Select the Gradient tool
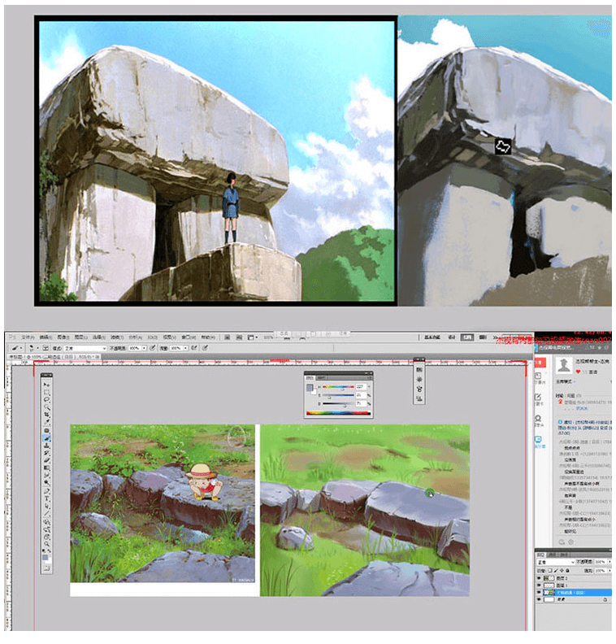The height and width of the screenshot is (644, 616). click(x=47, y=468)
